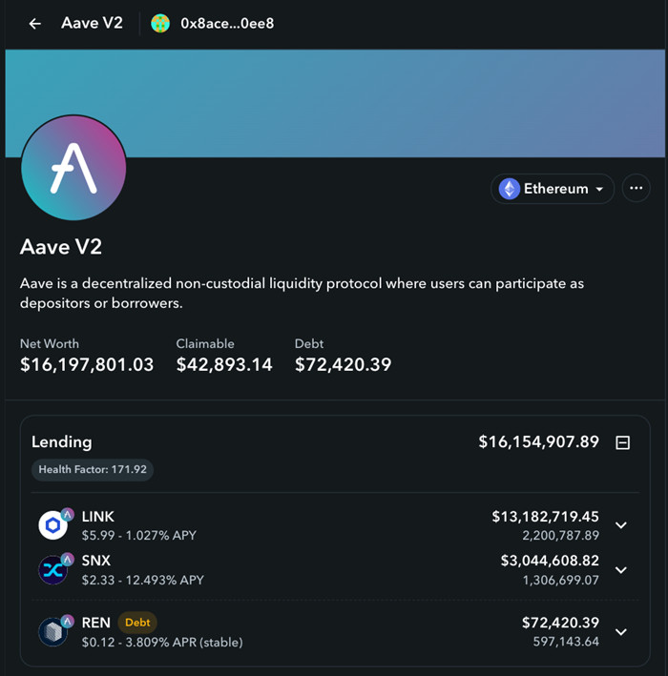Click the Debt tag beside REN
Viewport: 668px width, 676px height.
pos(137,623)
